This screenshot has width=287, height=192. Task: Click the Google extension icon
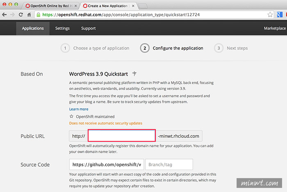pyautogui.click(x=279, y=15)
